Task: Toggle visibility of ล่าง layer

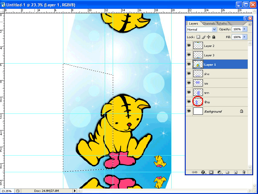Action: (189, 74)
